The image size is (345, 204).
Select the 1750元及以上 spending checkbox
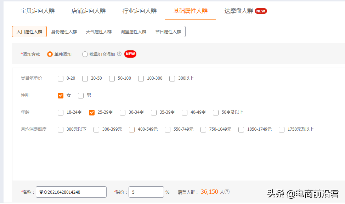point(281,129)
